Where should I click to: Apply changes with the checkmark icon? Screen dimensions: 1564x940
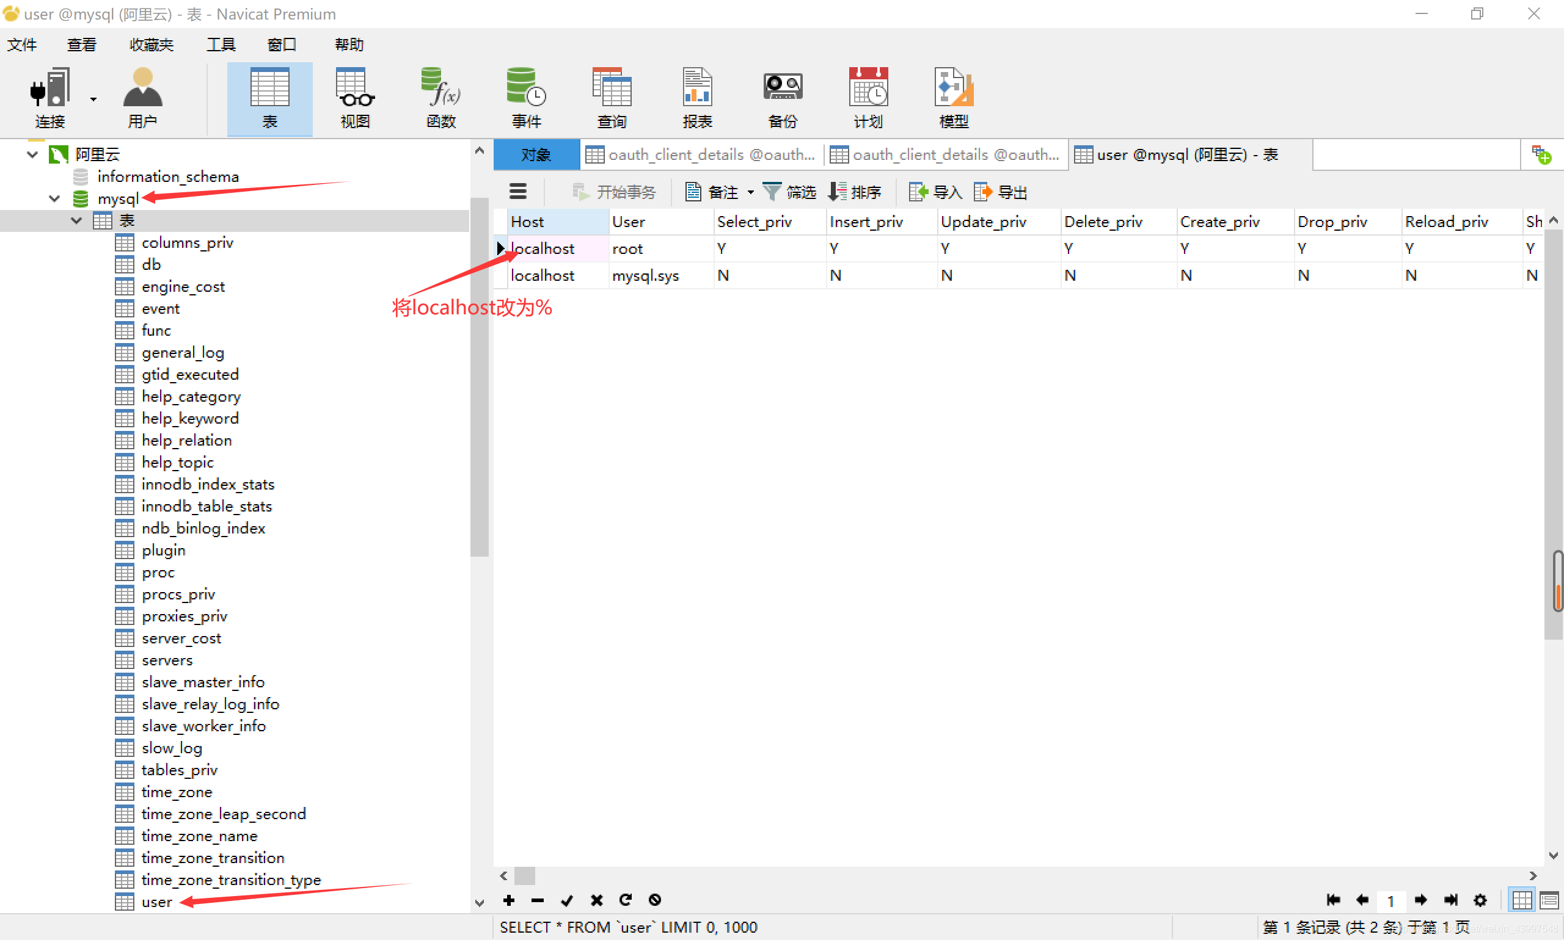(567, 900)
